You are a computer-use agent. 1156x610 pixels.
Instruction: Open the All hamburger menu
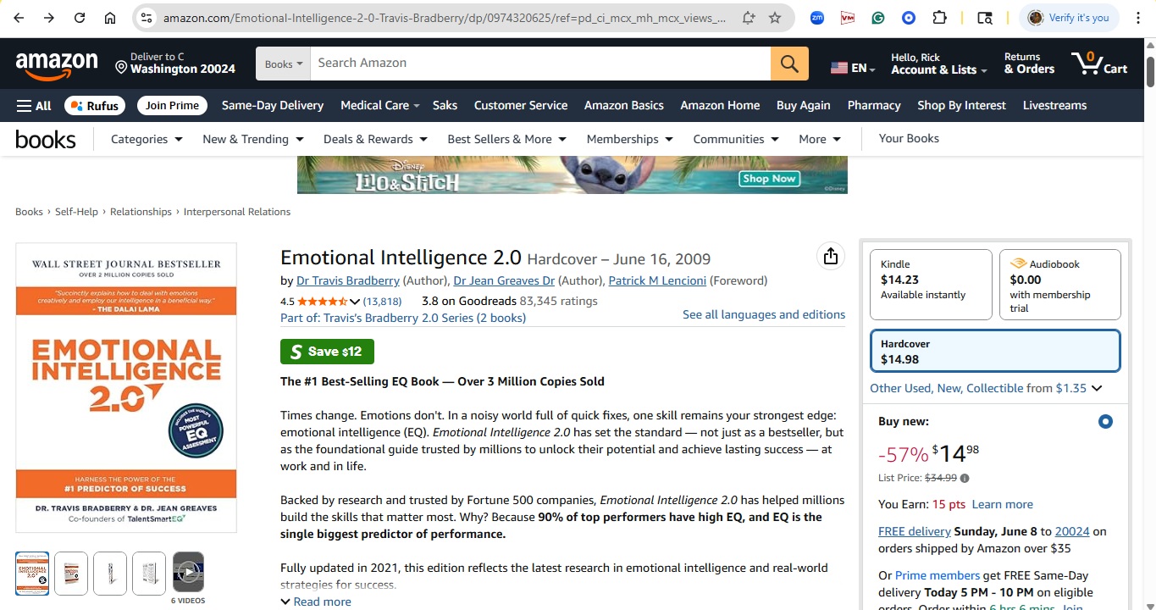click(x=34, y=106)
